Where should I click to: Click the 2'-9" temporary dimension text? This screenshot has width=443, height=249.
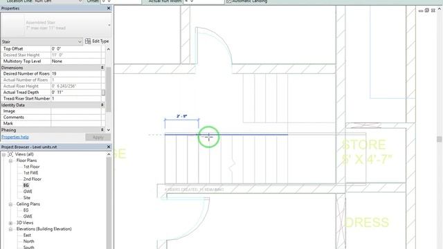pyautogui.click(x=181, y=116)
